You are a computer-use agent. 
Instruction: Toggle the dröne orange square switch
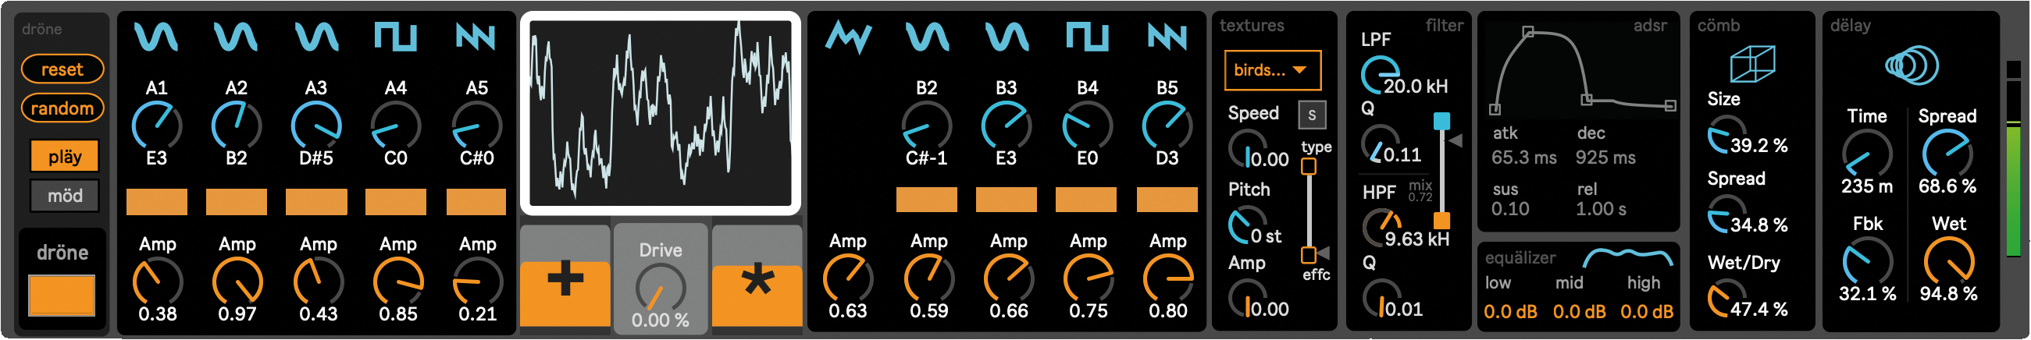pos(62,294)
